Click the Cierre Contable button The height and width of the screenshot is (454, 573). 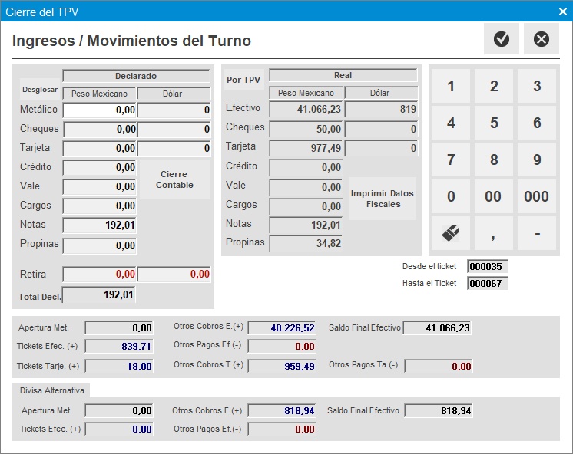[x=174, y=180]
